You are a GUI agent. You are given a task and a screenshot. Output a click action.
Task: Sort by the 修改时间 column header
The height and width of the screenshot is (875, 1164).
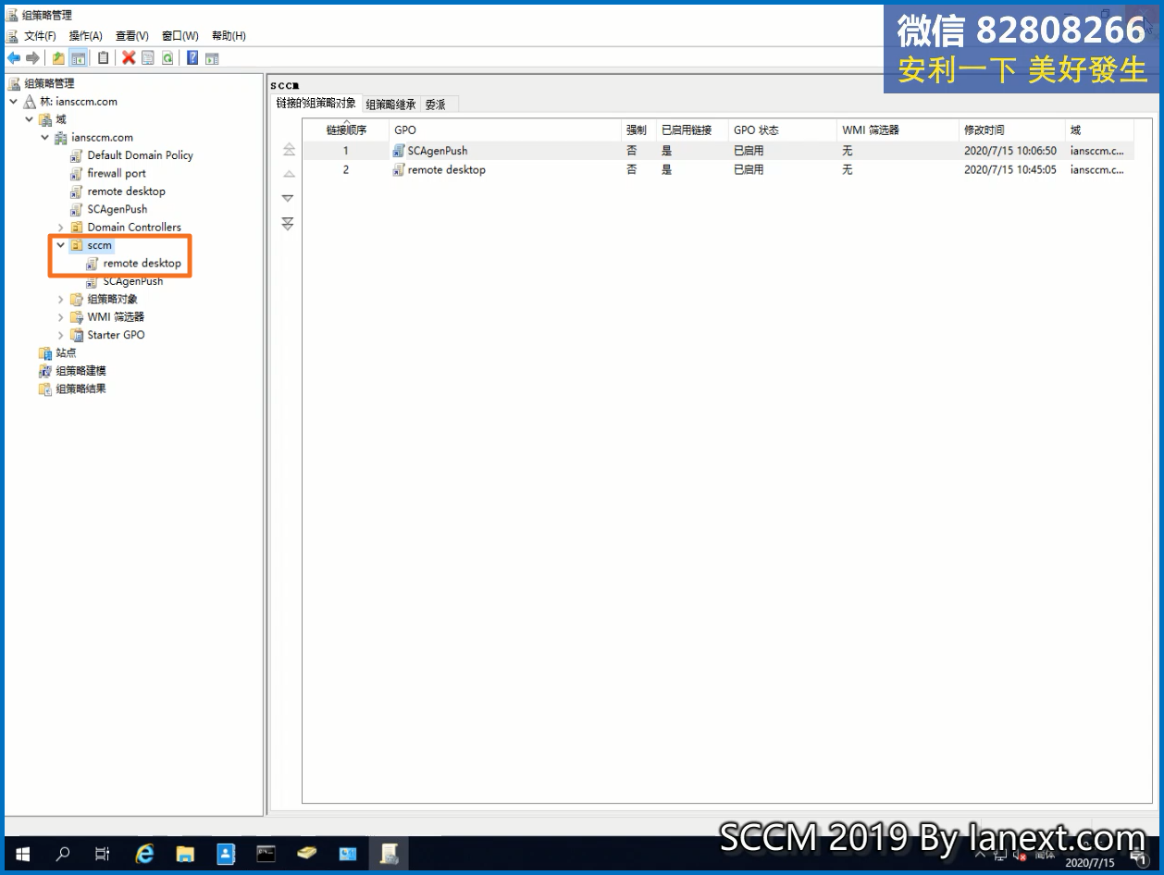coord(1012,130)
